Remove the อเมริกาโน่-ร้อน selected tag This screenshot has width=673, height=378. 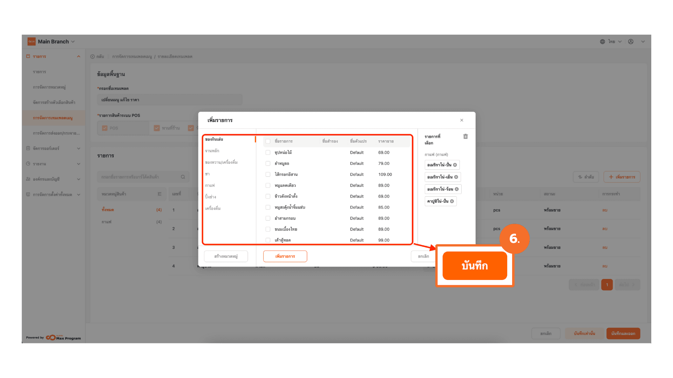[x=456, y=189]
